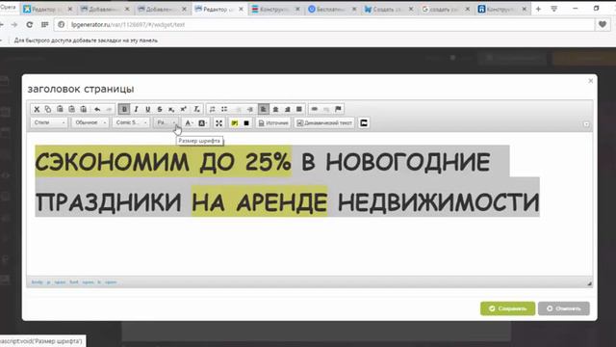Open the Стили styles dropdown

(x=49, y=122)
